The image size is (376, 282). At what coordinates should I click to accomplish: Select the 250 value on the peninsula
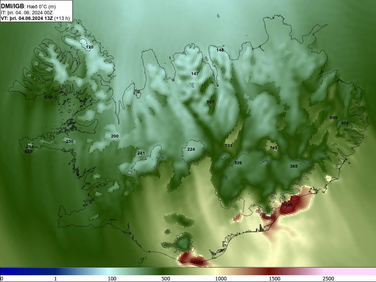pyautogui.click(x=70, y=141)
